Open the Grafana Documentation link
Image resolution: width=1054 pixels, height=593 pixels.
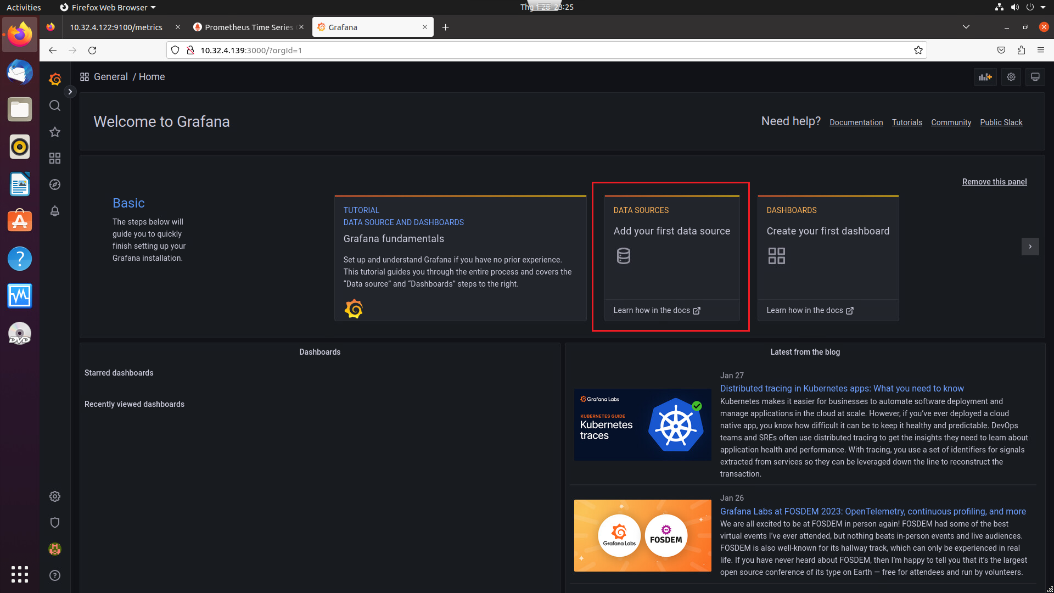pos(856,122)
